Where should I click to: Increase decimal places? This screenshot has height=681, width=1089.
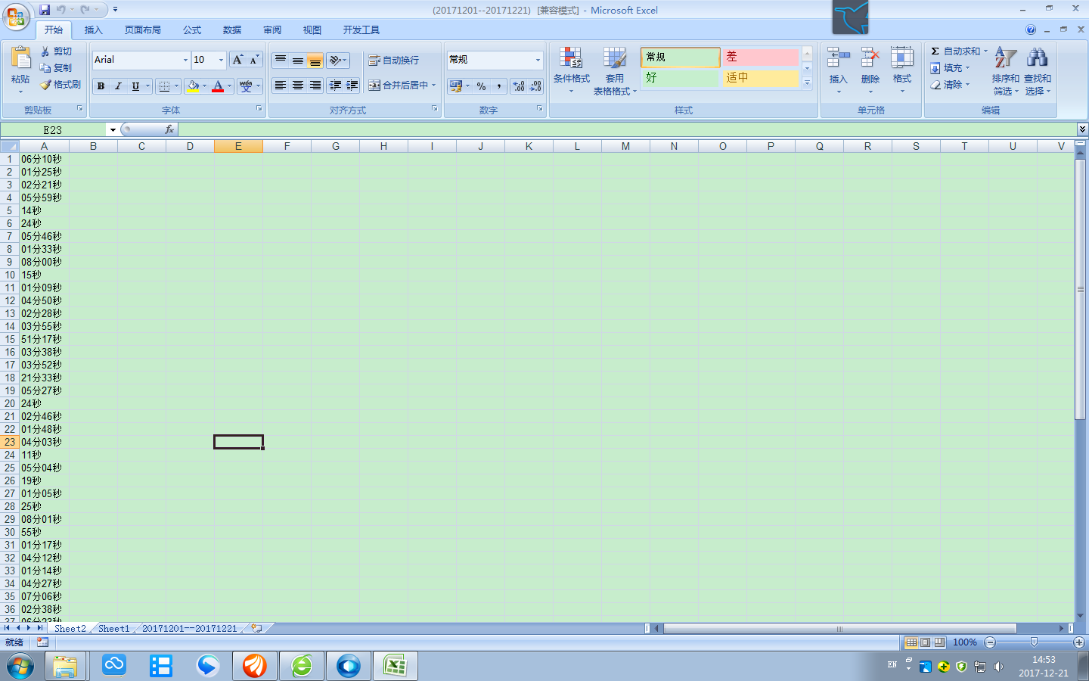519,86
